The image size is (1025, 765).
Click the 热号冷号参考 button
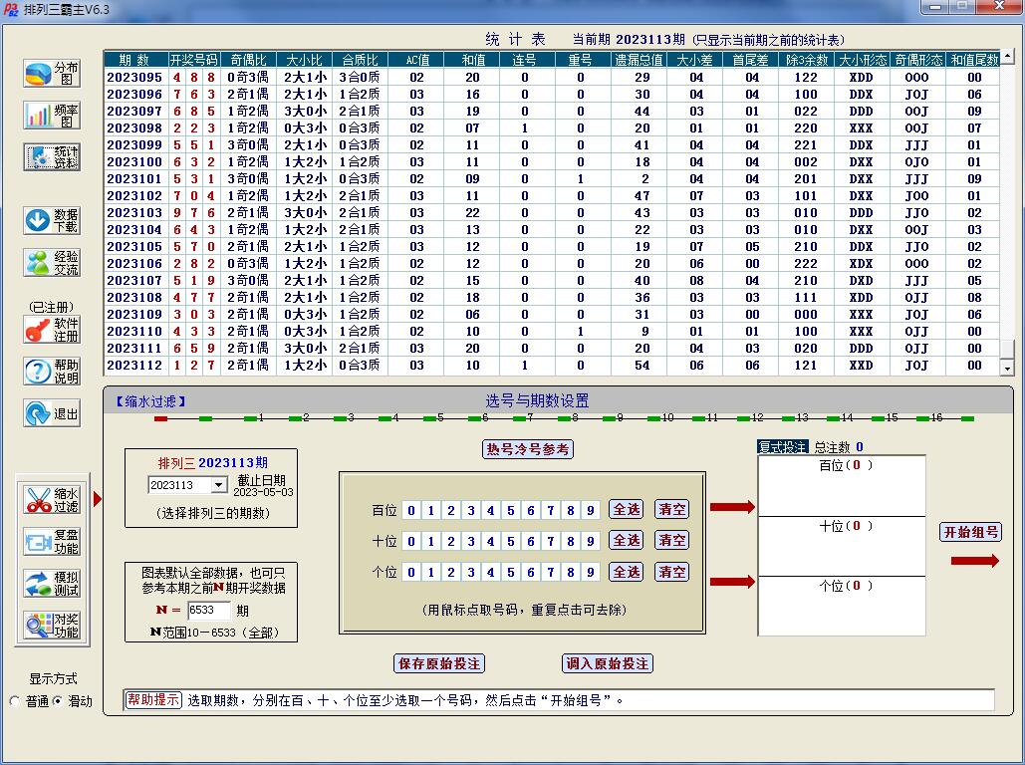pyautogui.click(x=528, y=449)
